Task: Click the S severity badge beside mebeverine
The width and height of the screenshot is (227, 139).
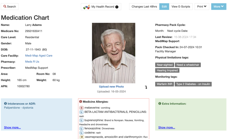Action: (x=81, y=108)
